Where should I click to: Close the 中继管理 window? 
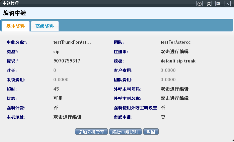[228, 4]
